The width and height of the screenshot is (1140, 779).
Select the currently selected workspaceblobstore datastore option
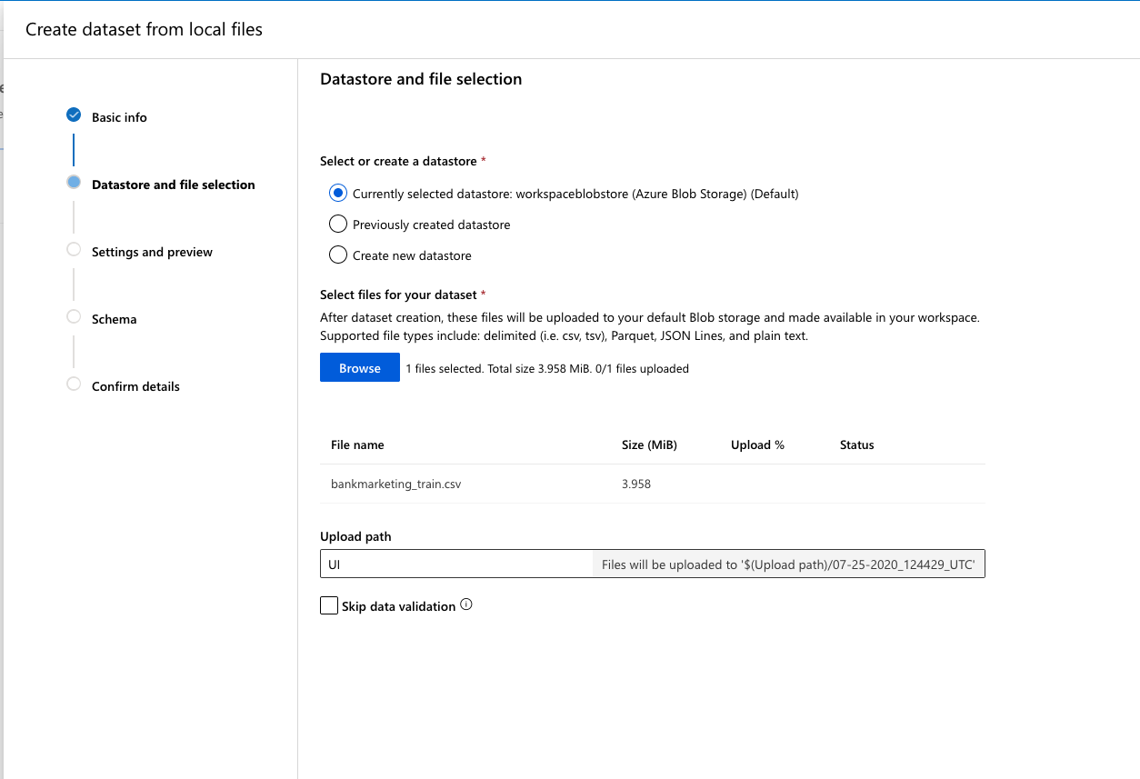click(x=338, y=194)
